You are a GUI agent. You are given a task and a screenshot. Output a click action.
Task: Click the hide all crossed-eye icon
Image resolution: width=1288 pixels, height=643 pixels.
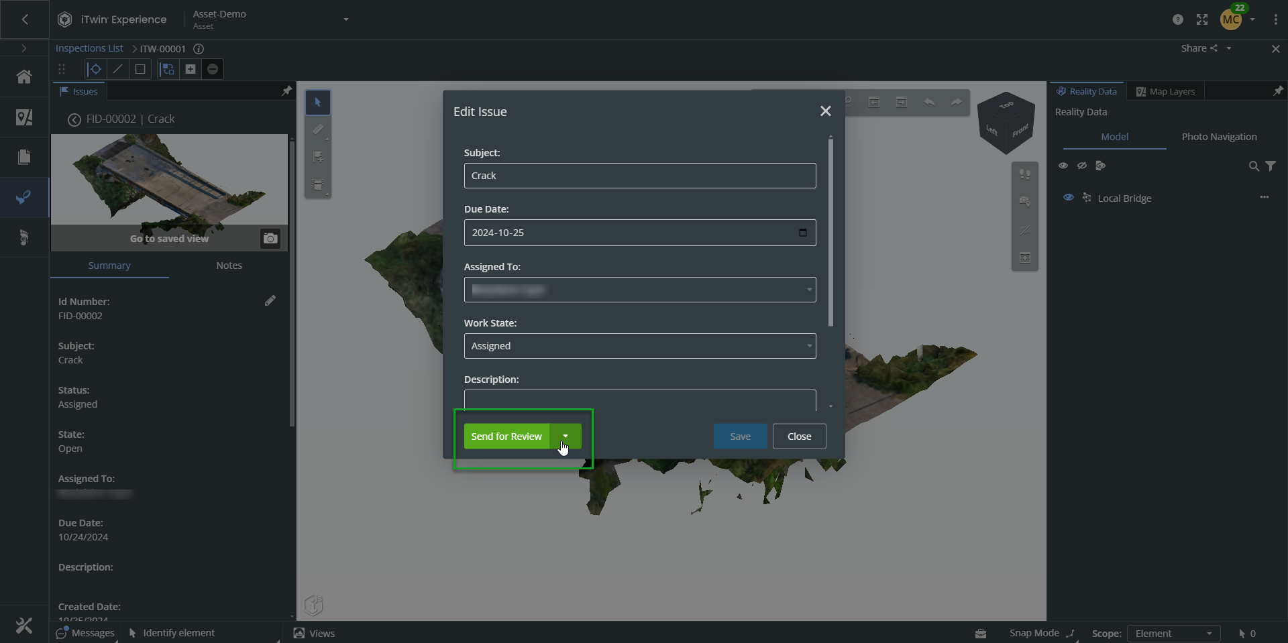[x=1082, y=166]
